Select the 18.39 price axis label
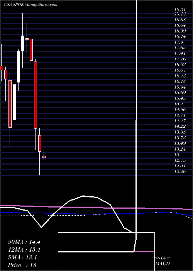This screenshot has height=271, width=193. point(180,31)
